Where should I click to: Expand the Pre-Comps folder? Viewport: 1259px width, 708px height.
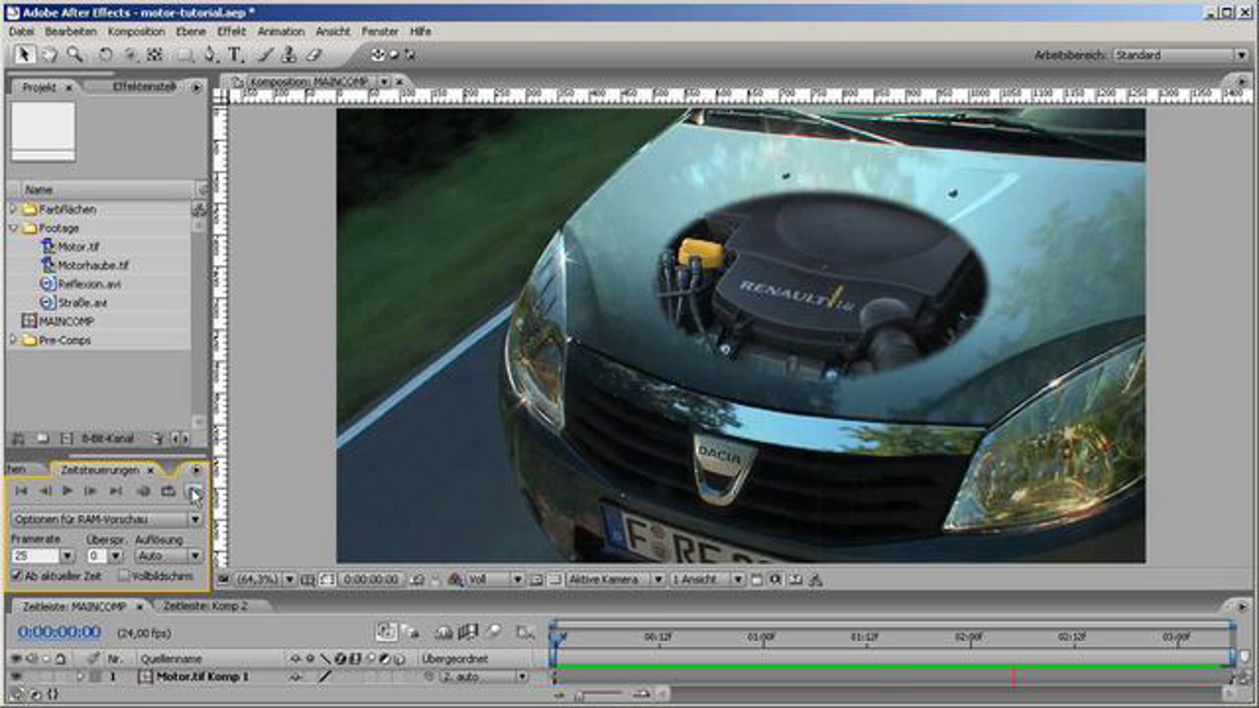13,340
